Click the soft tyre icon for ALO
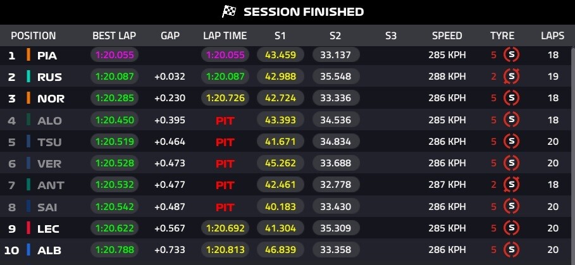Image resolution: width=575 pixels, height=265 pixels. [x=511, y=120]
